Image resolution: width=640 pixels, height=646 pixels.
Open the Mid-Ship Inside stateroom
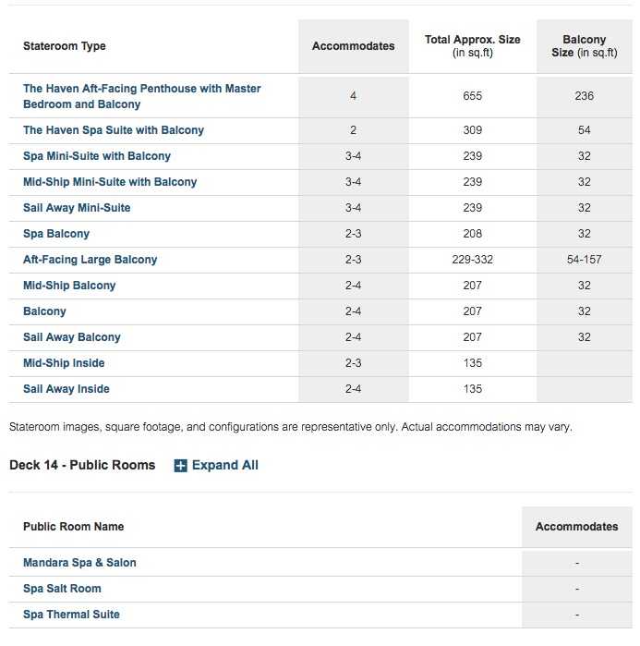64,363
